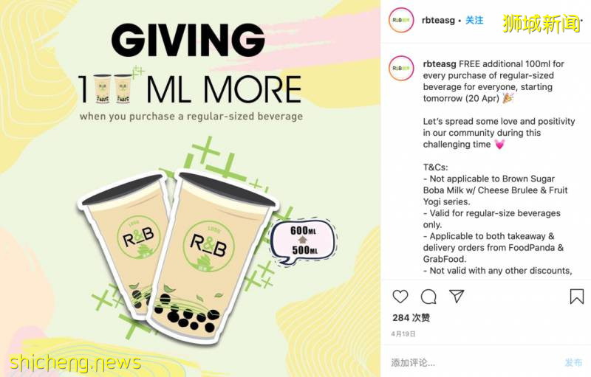
Task: Click the FoodPanda & GrabFood caption text
Action: (493, 253)
